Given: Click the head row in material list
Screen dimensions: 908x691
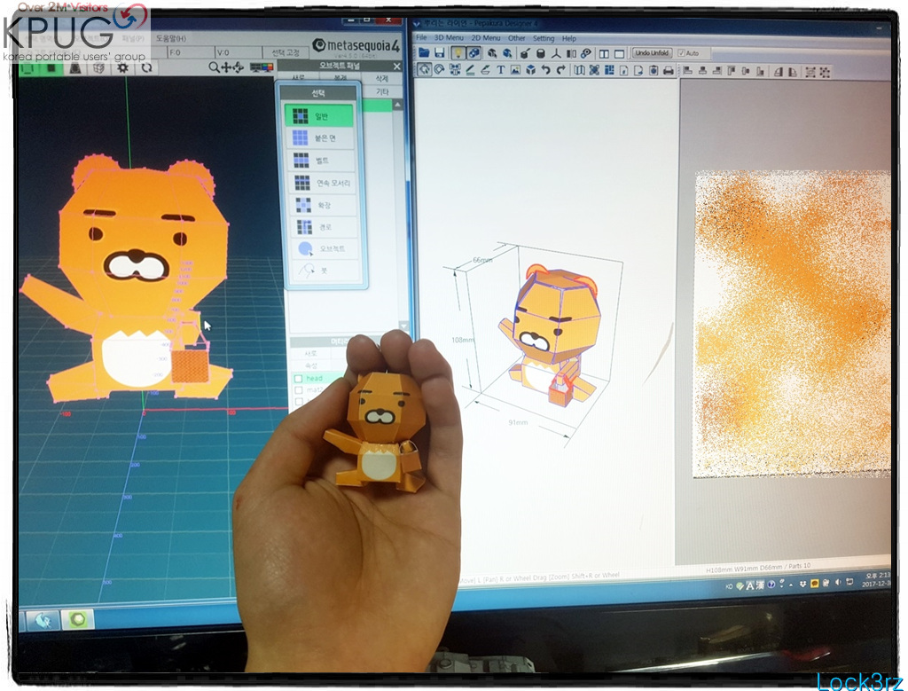Looking at the screenshot, I should tap(317, 378).
